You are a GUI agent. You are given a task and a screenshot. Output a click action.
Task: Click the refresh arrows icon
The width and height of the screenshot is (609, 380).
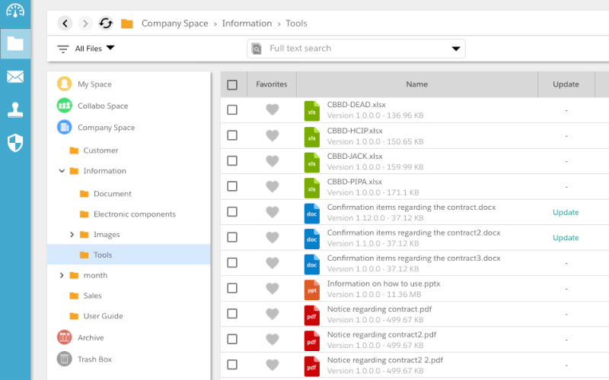pyautogui.click(x=106, y=24)
